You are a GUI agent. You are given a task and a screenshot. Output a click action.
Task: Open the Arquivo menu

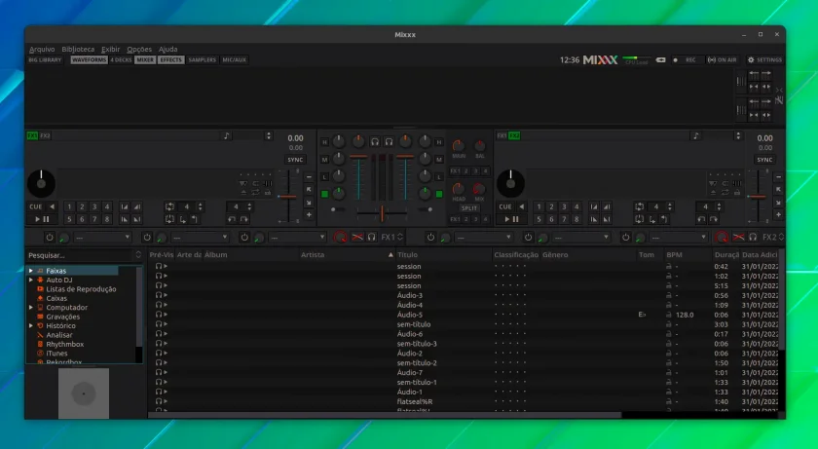tap(42, 50)
